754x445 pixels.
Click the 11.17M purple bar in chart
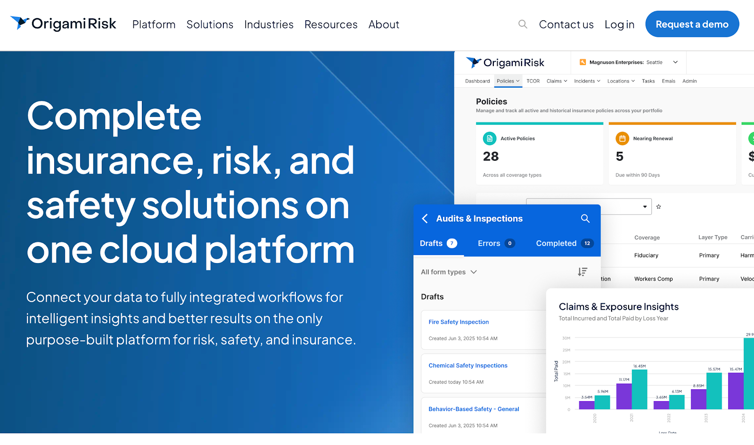[x=624, y=396]
